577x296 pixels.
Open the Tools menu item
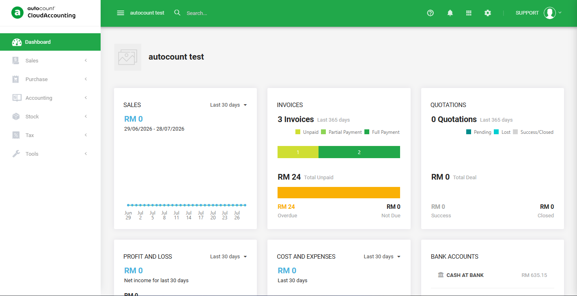coord(50,154)
